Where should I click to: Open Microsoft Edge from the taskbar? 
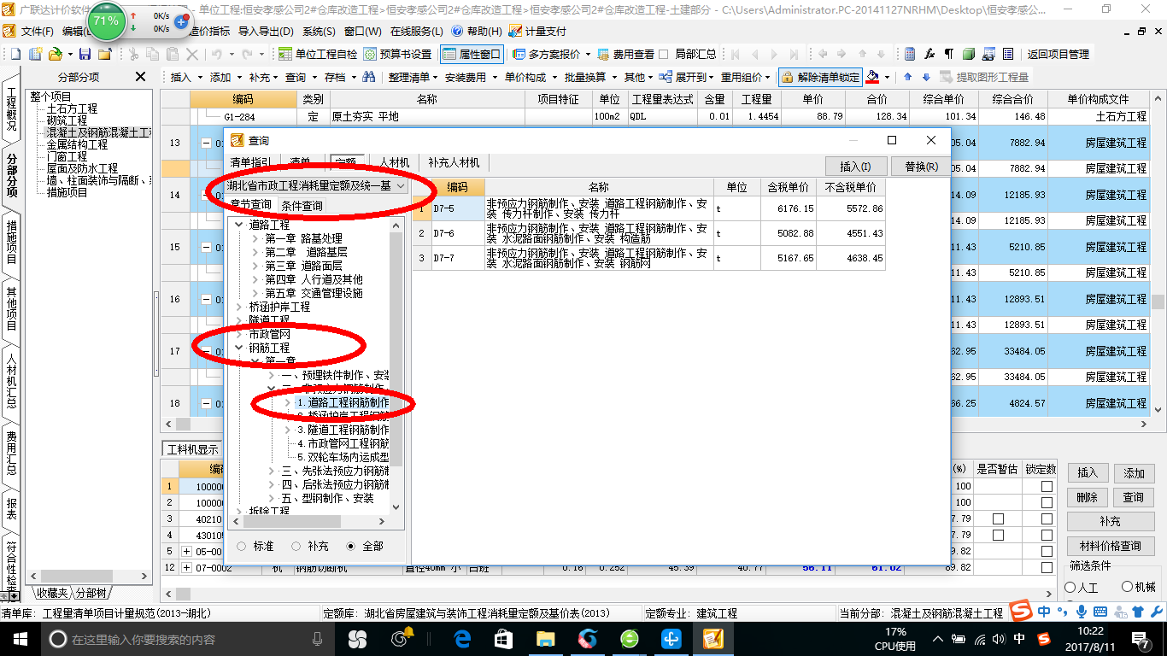coord(462,638)
